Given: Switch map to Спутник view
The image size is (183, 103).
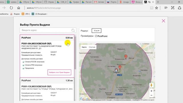Looking at the screenshot, I should (92, 47).
